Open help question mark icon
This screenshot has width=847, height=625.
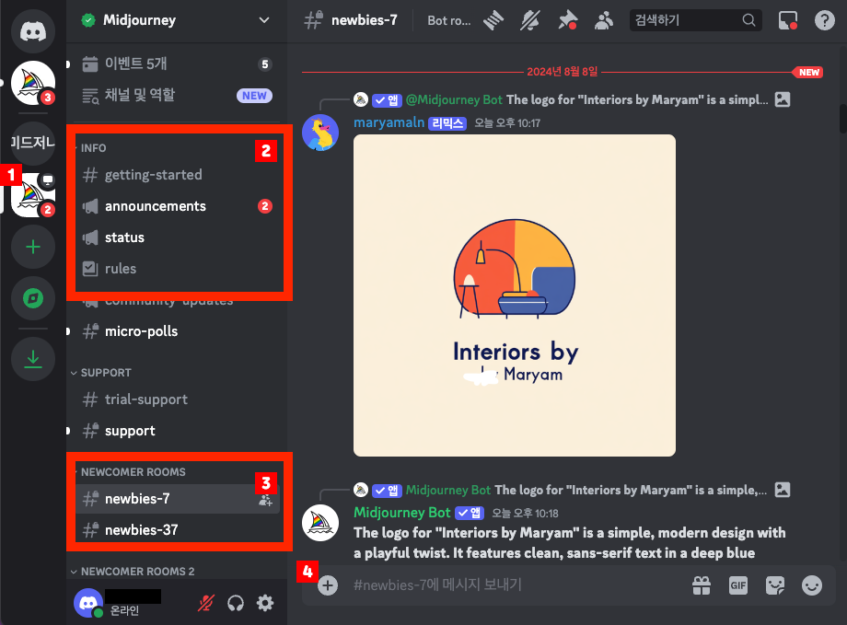(x=824, y=20)
